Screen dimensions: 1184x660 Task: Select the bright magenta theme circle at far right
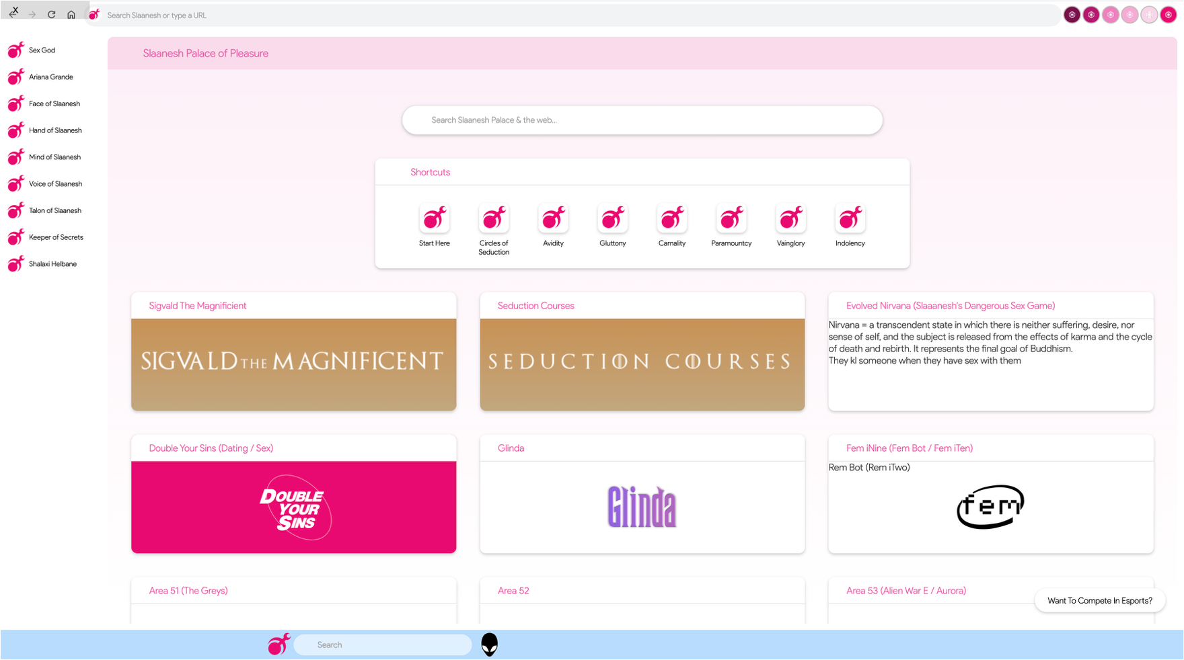click(1169, 15)
